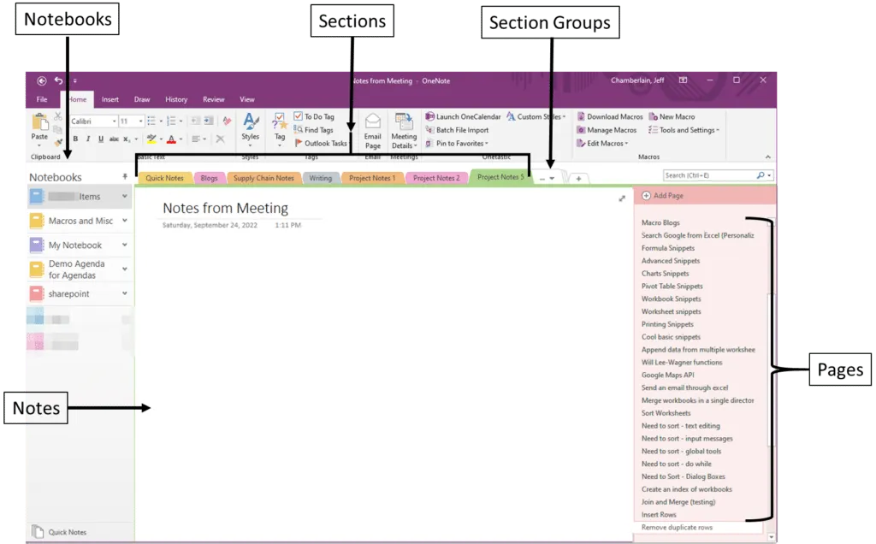Open the Pivot Table Snippets page

672,287
